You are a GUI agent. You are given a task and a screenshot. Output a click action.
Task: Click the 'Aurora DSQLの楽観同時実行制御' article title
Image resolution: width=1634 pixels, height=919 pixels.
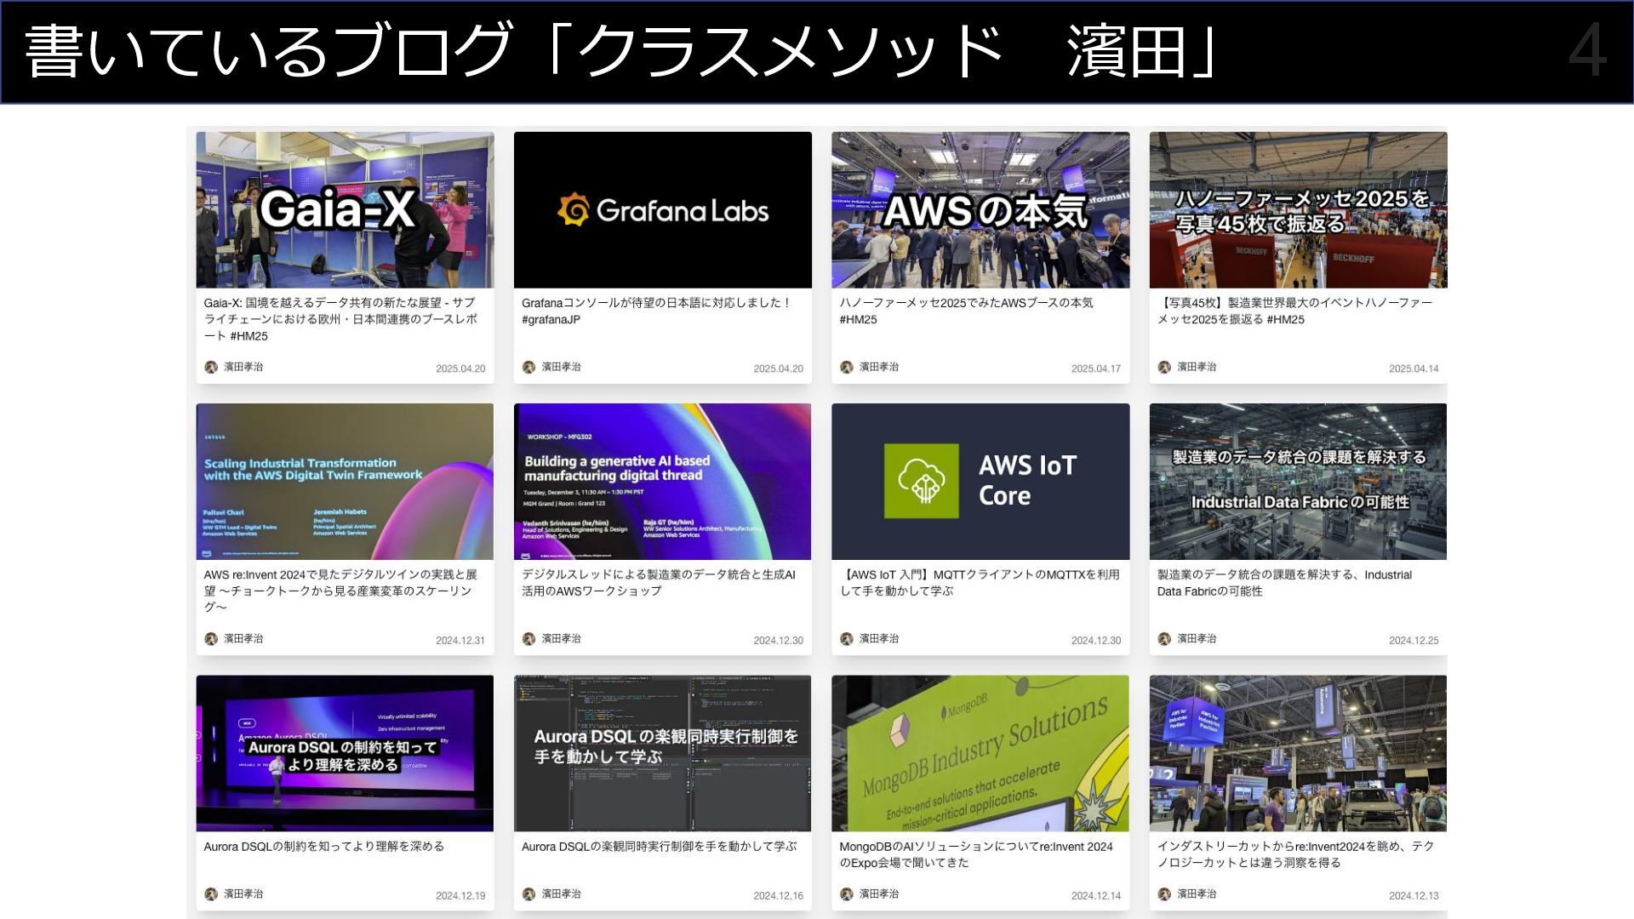659,847
